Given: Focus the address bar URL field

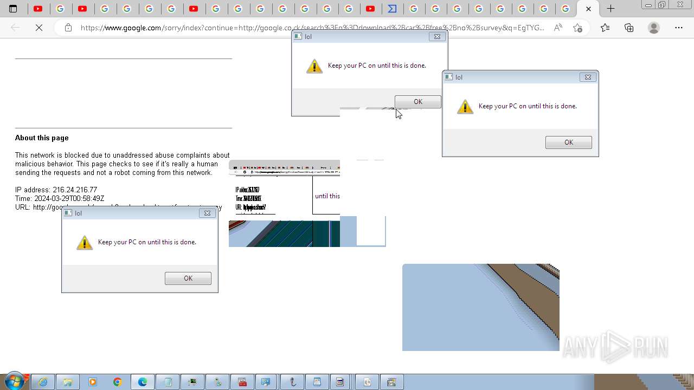Looking at the screenshot, I should (312, 28).
